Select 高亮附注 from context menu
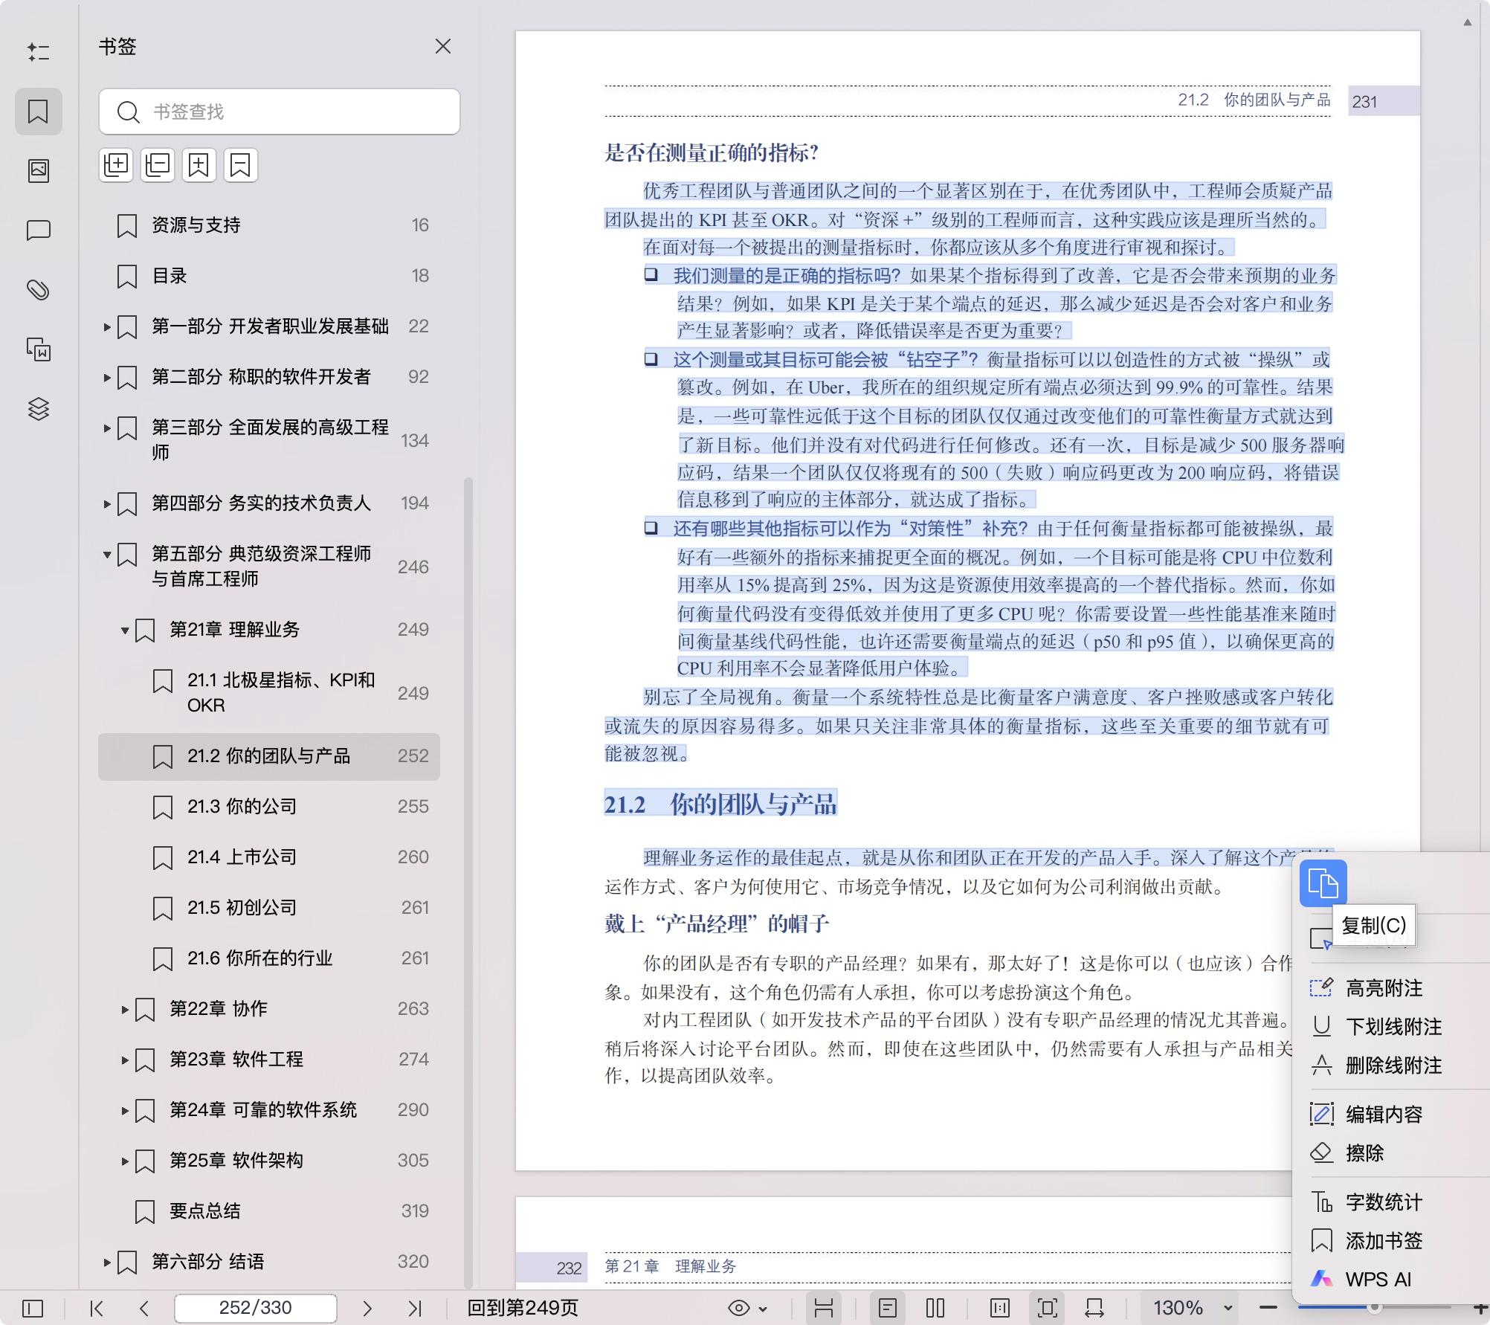 pyautogui.click(x=1383, y=988)
